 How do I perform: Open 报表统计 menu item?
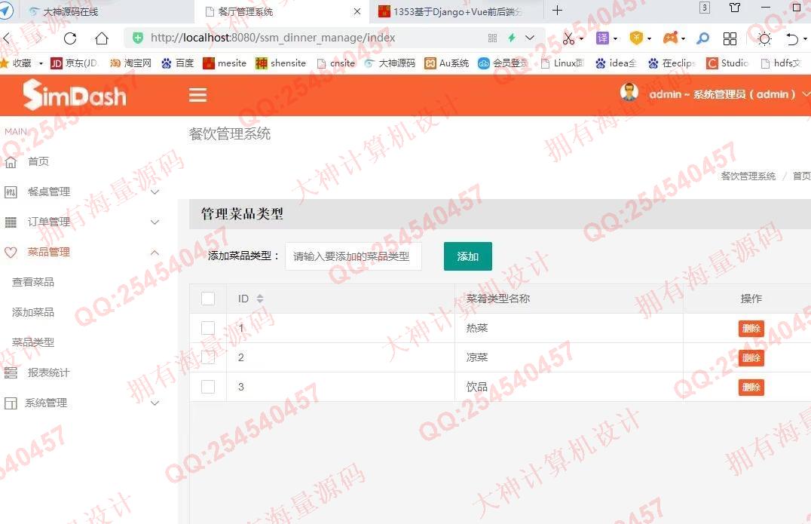49,373
